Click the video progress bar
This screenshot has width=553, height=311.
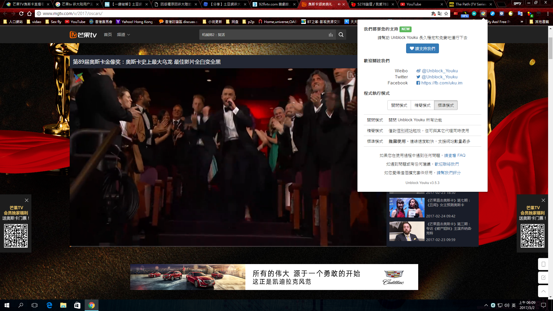click(x=228, y=246)
